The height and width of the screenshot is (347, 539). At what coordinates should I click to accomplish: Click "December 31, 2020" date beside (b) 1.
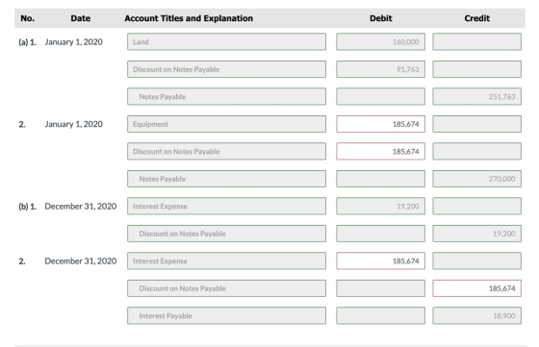81,207
